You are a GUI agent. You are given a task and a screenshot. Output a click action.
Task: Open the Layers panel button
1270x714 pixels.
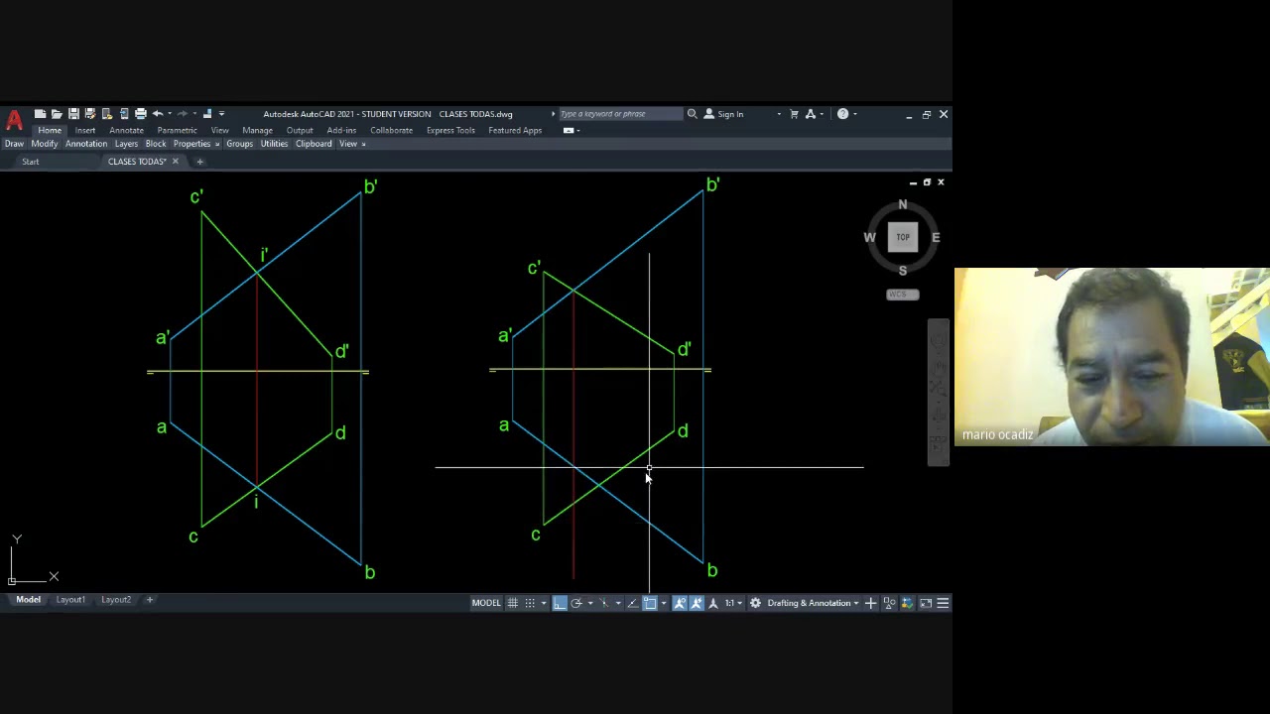(x=126, y=144)
